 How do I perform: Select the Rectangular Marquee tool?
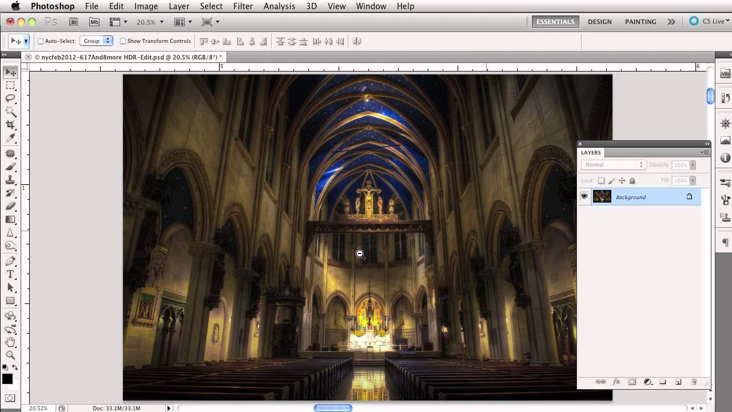coord(10,85)
